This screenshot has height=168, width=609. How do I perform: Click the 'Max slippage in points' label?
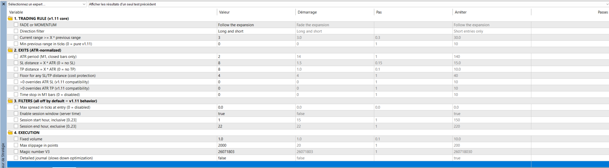(x=39, y=145)
